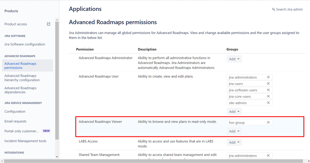Click the site-admins group tag
This screenshot has width=310, height=163.
(249, 103)
